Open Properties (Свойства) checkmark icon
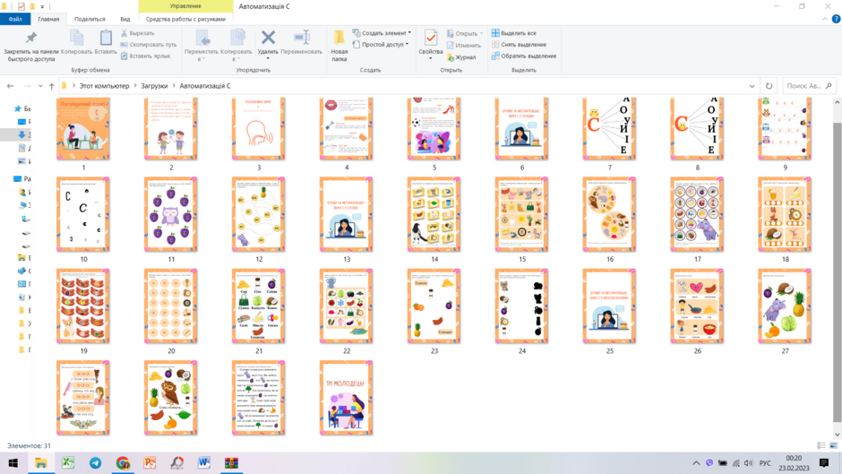Image resolution: width=842 pixels, height=474 pixels. coord(431,38)
